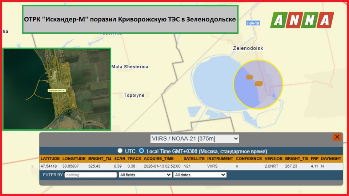
Task: Select the Local Time GMT+0300 option
Action: (142, 151)
